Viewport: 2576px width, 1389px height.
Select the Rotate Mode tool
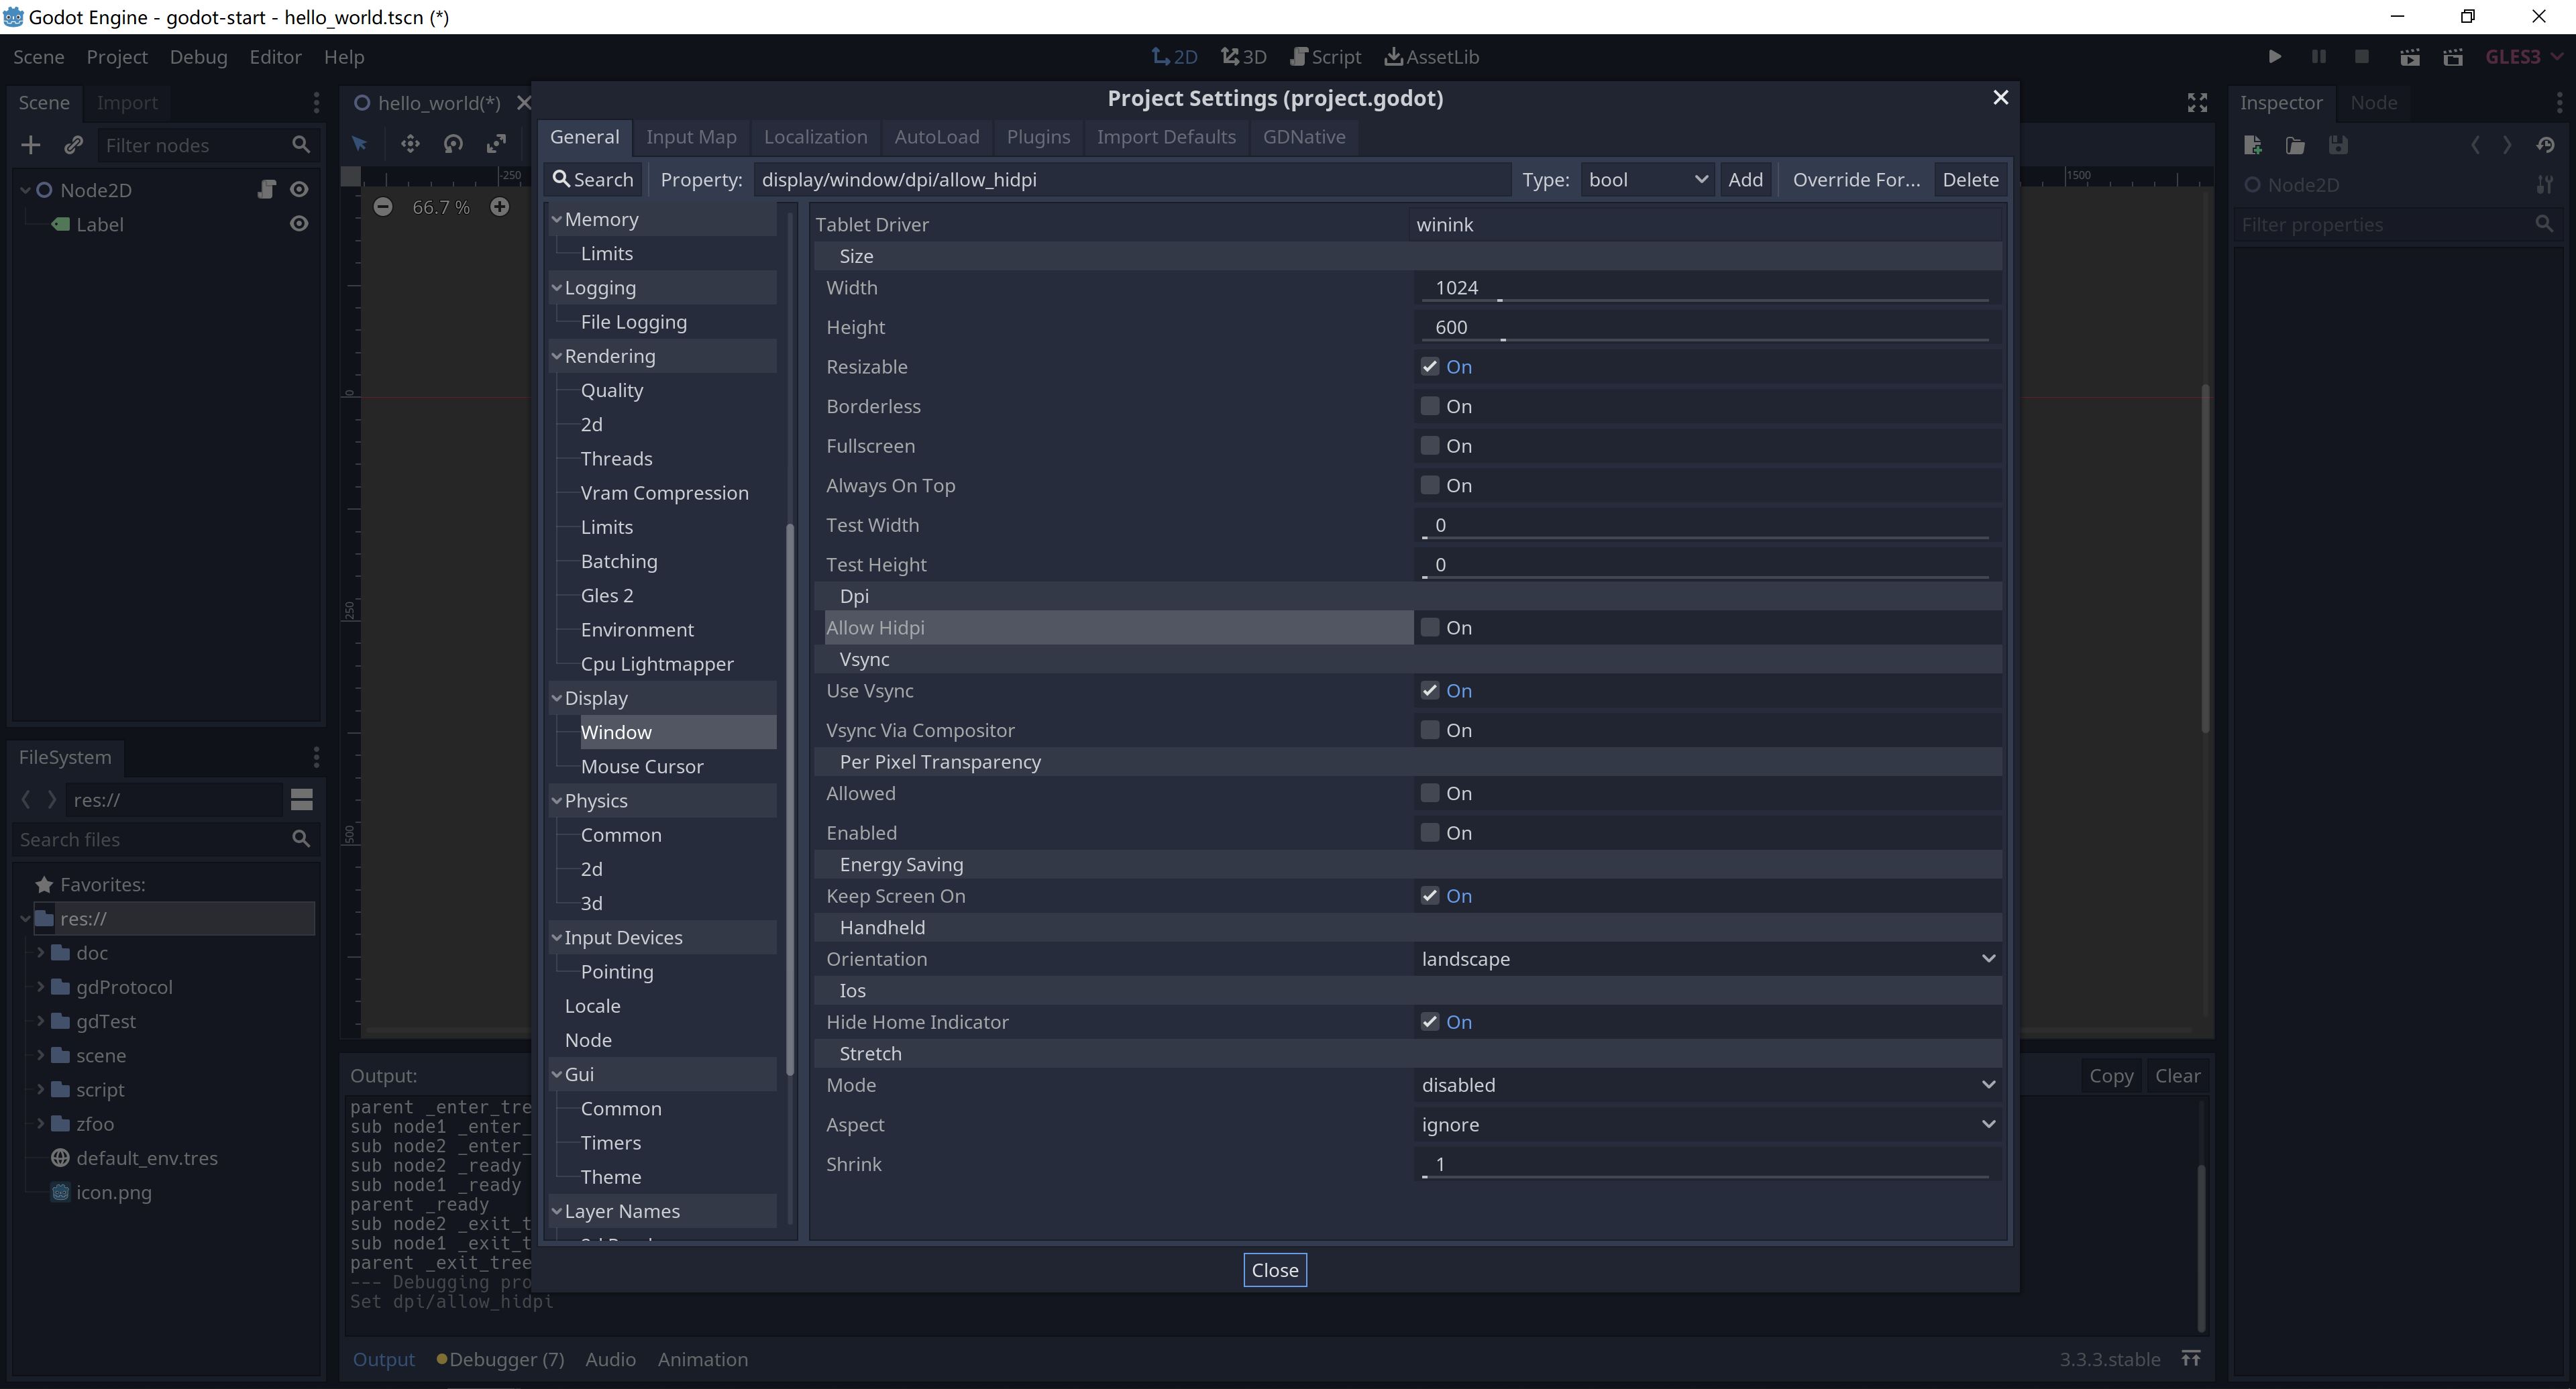click(453, 144)
